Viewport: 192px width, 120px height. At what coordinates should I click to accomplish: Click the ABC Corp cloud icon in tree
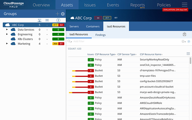pyautogui.click(x=7, y=25)
